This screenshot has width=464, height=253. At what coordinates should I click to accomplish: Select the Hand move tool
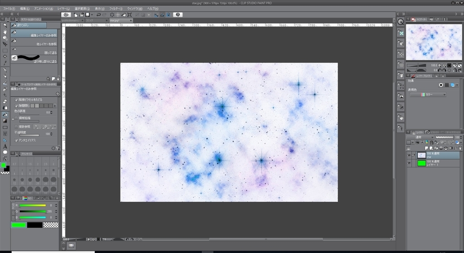(x=5, y=32)
